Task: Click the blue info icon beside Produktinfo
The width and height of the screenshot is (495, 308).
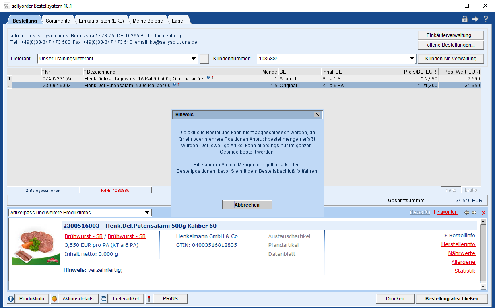Action: [11, 299]
